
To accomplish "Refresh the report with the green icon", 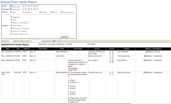I will [x=59, y=41].
